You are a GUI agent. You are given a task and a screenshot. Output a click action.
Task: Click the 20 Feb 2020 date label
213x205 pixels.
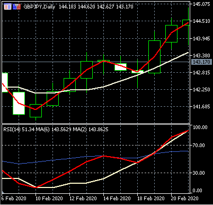pyautogui.click(x=185, y=199)
